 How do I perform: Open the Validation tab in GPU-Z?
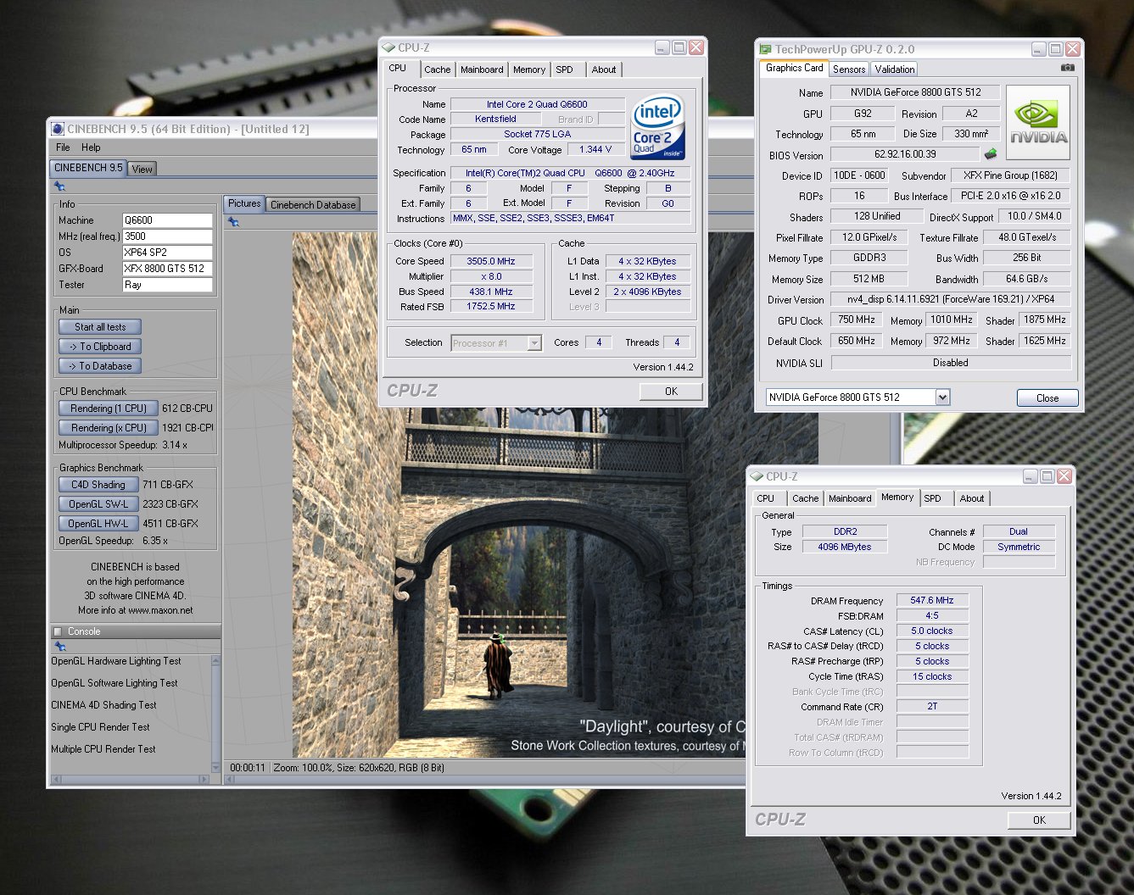coord(895,69)
